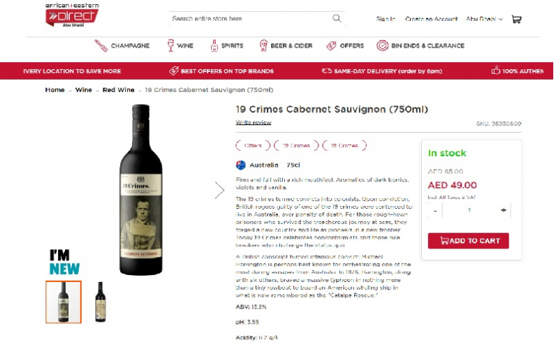Open the shopping cart icon
Viewport: 556px width, 349px height.
tap(516, 19)
